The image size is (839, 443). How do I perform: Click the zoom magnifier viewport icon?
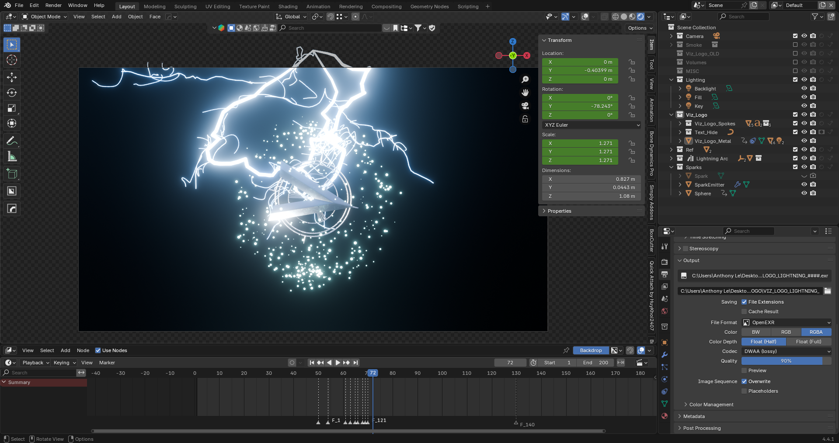click(x=525, y=80)
